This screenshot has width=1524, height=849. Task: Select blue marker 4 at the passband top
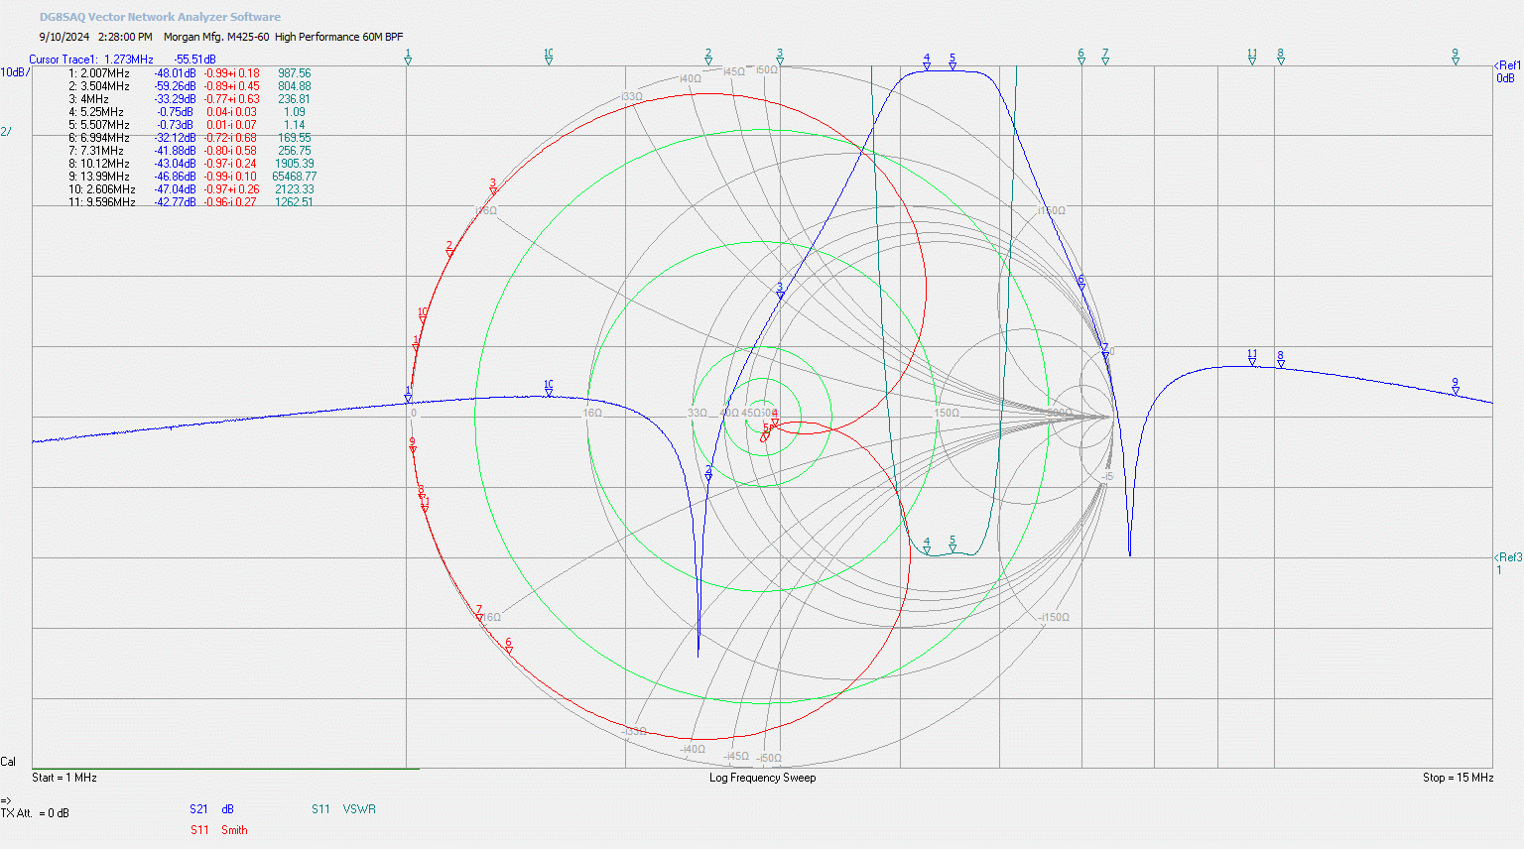click(x=927, y=62)
